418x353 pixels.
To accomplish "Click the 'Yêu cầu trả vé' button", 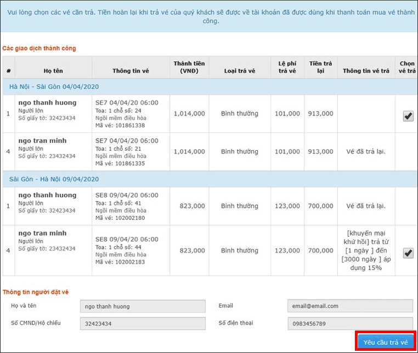I will pos(386,342).
